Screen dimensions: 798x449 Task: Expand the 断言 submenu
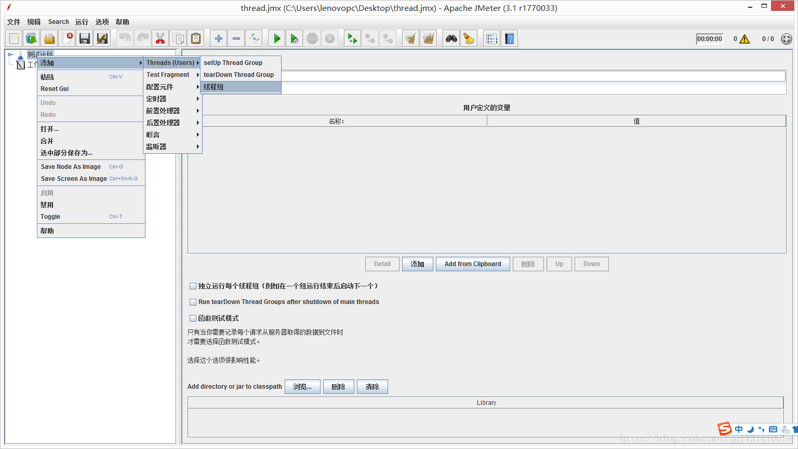click(x=172, y=135)
